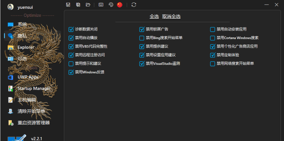This screenshot has height=141, width=284.
Task: Uncheck 禁用自动播放 checkbox
Action: pos(71,38)
